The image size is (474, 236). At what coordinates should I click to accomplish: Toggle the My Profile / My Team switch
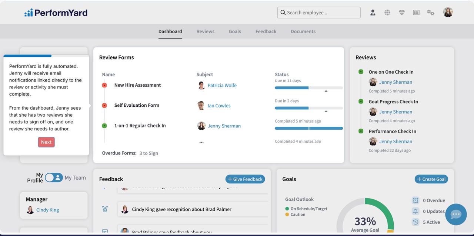[x=54, y=177]
